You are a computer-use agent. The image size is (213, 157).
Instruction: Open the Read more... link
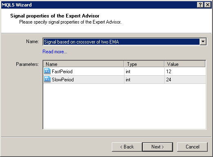55,52
